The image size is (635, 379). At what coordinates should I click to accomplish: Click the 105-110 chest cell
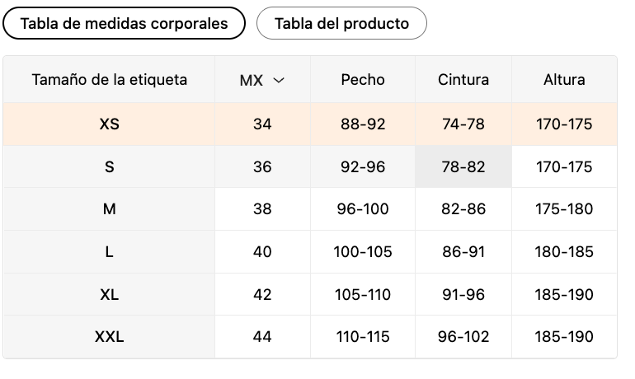pyautogui.click(x=363, y=294)
